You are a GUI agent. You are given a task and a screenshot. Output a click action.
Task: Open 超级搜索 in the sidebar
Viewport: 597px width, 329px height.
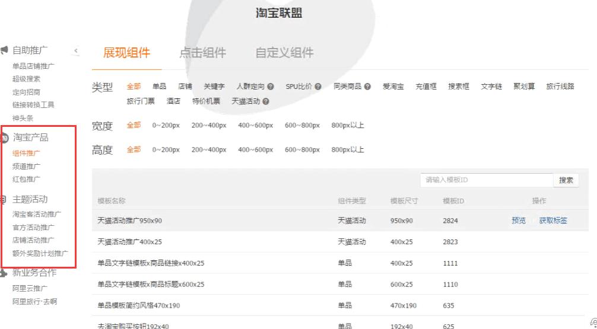point(26,79)
